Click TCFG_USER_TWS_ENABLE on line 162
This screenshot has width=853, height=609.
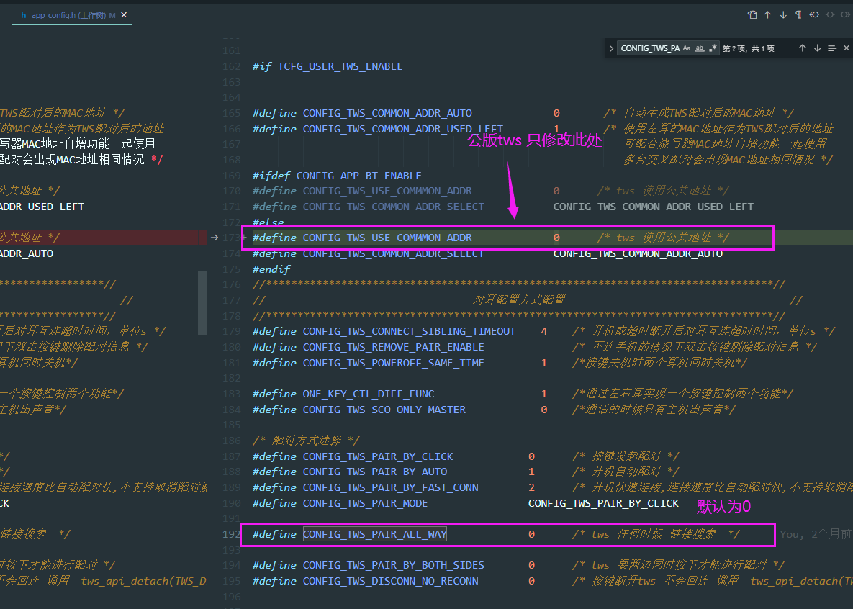[340, 66]
